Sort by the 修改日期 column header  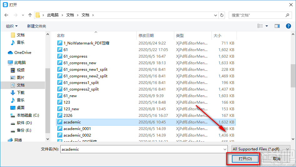tap(146, 35)
